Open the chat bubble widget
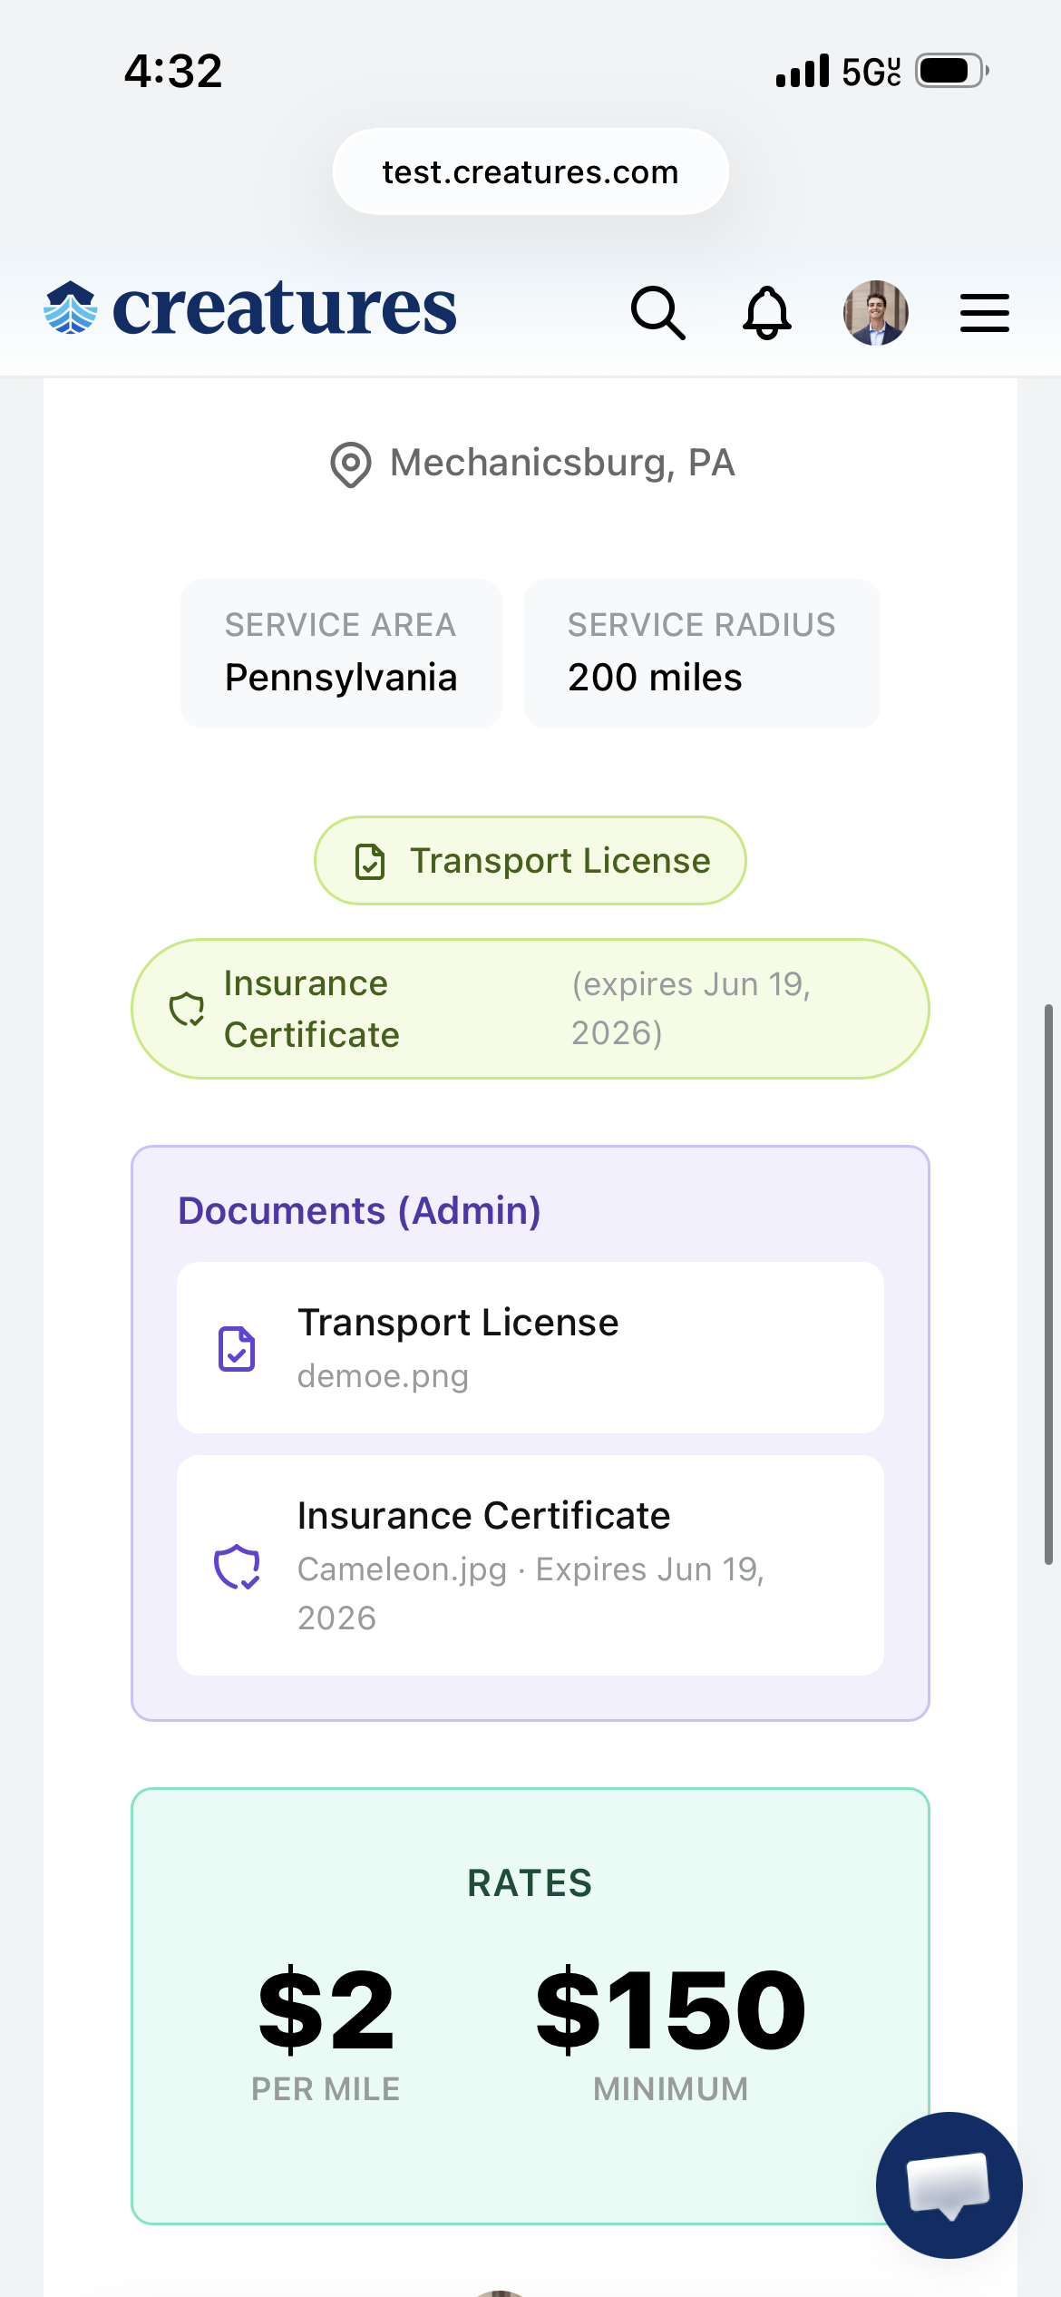 click(949, 2185)
